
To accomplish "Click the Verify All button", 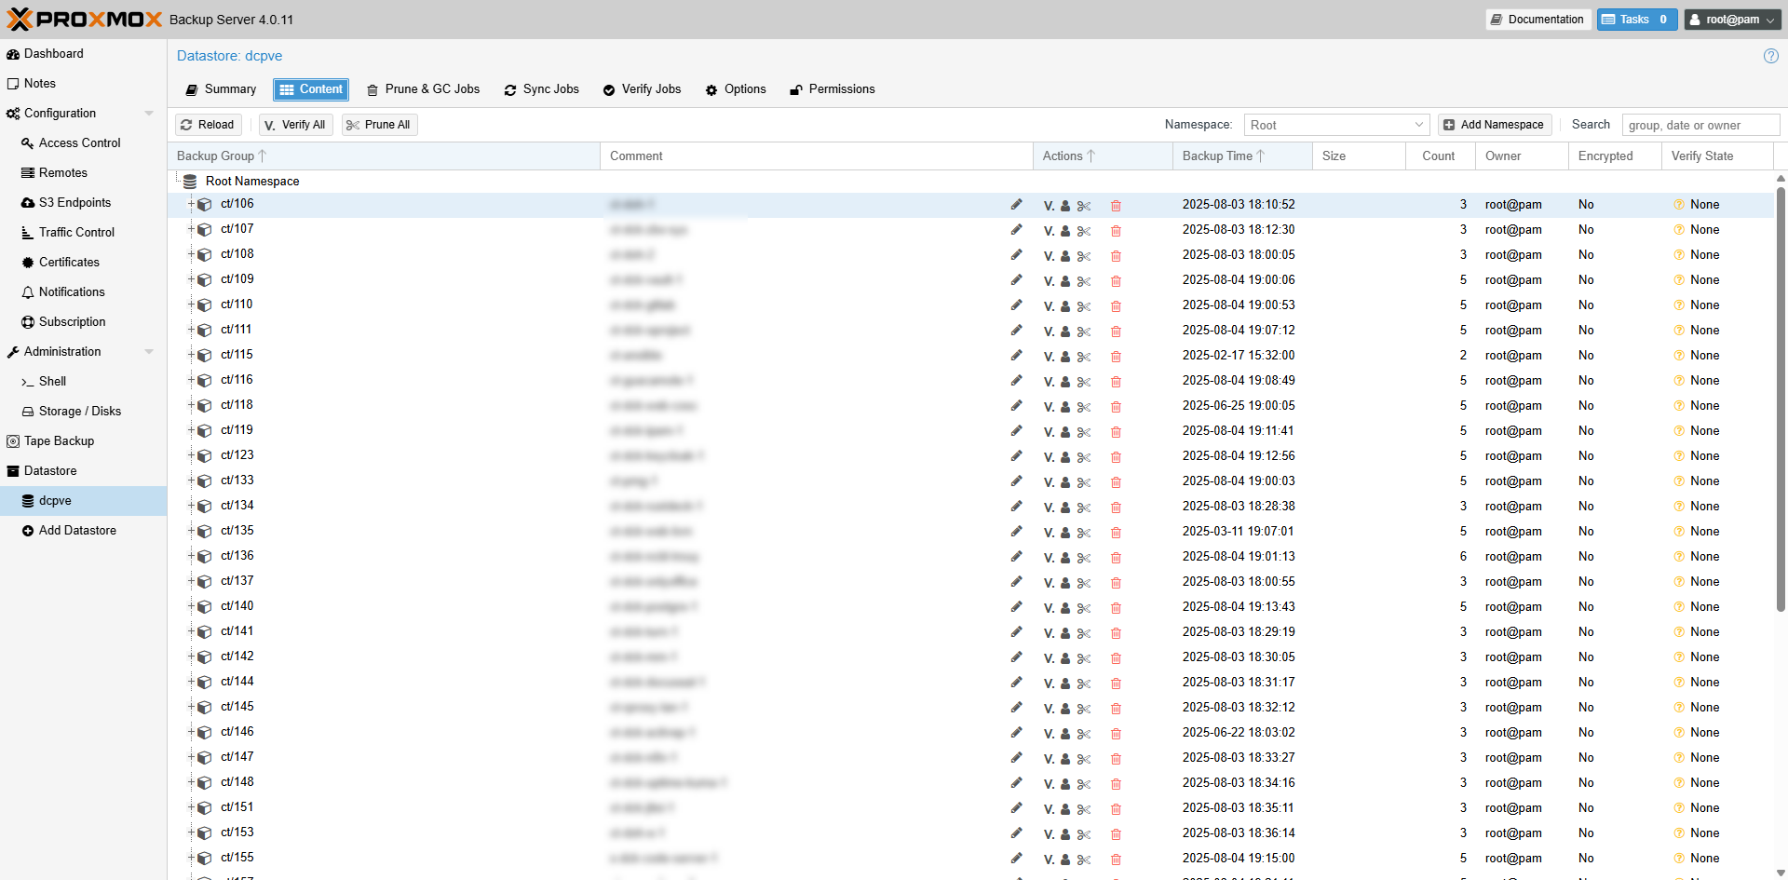I will 295,125.
